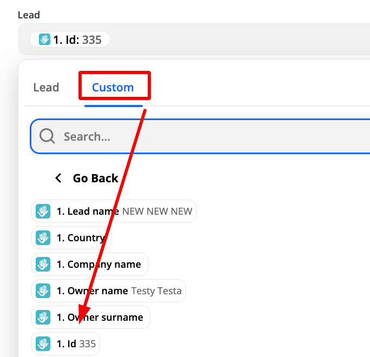Click the app icon on Owner name row
This screenshot has height=357, width=370.
click(43, 290)
